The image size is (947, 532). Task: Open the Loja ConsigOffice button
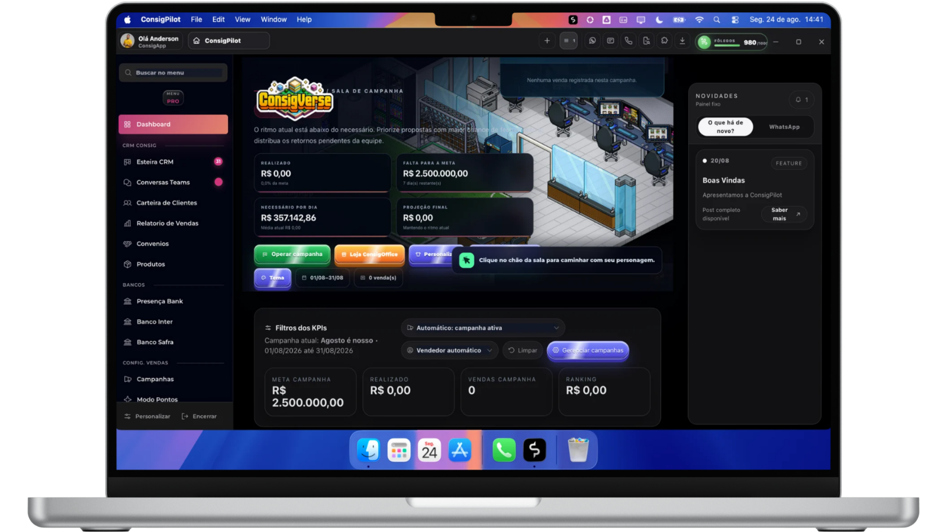point(370,254)
